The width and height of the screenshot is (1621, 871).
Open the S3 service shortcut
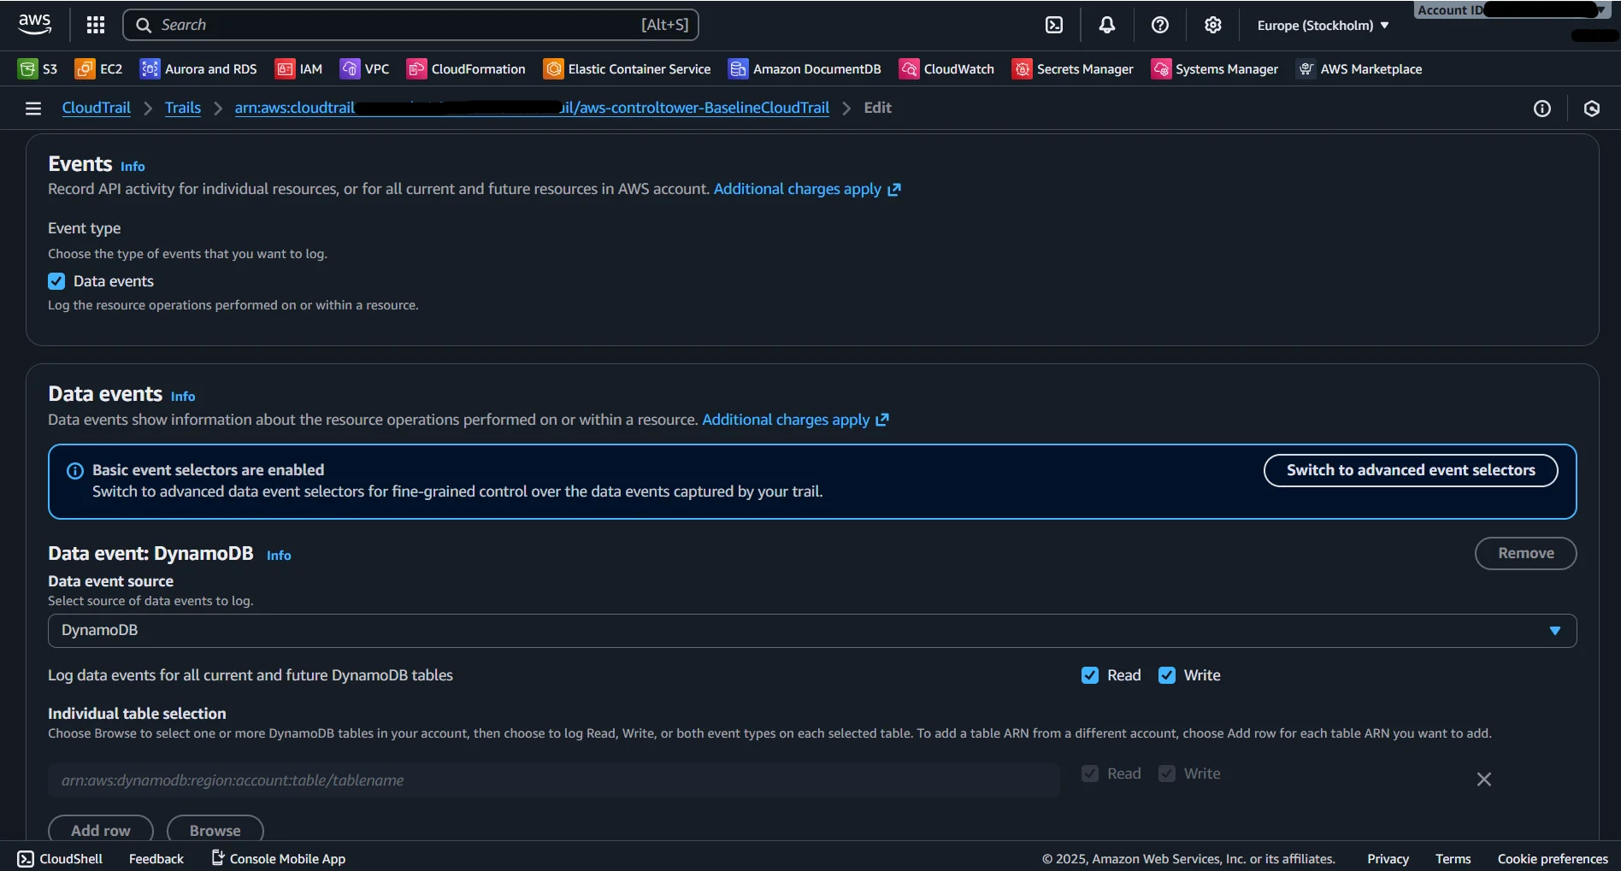(38, 69)
